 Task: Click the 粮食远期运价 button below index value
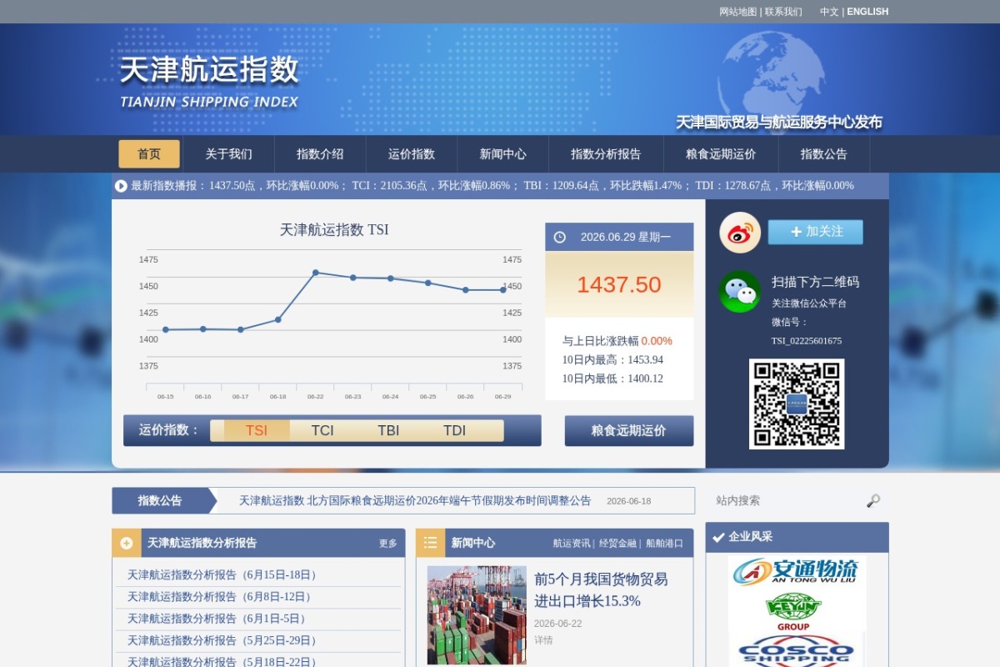coord(629,431)
